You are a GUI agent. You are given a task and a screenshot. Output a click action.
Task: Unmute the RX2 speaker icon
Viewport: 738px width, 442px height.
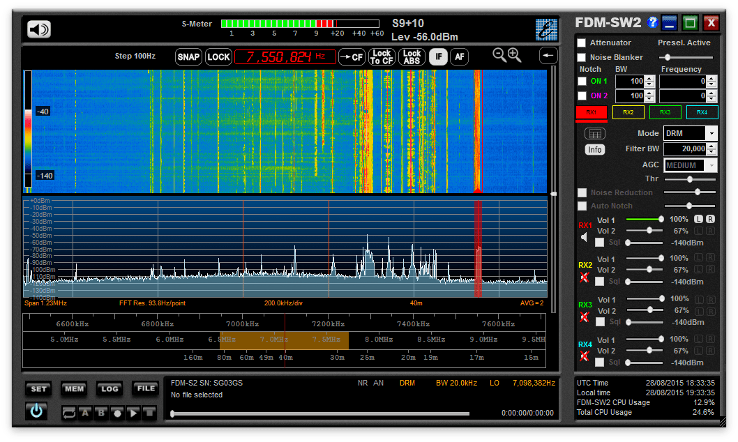584,277
